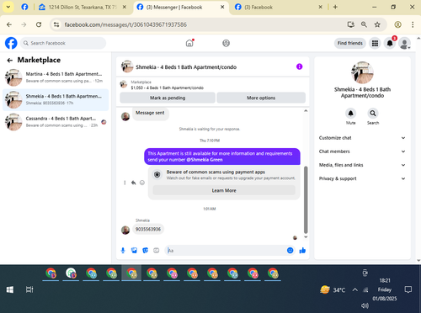Switch to first Facebook pinned tab
The height and width of the screenshot is (313, 421).
click(24, 8)
